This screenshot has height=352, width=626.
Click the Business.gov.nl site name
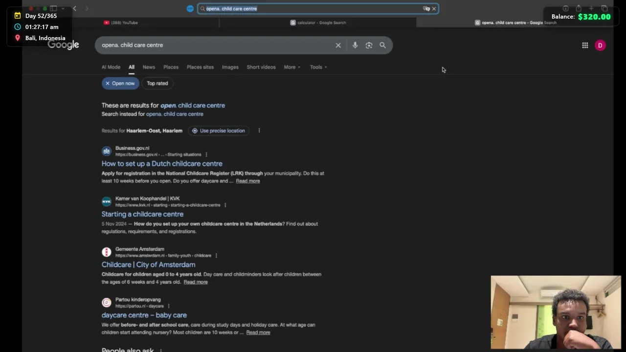point(132,148)
